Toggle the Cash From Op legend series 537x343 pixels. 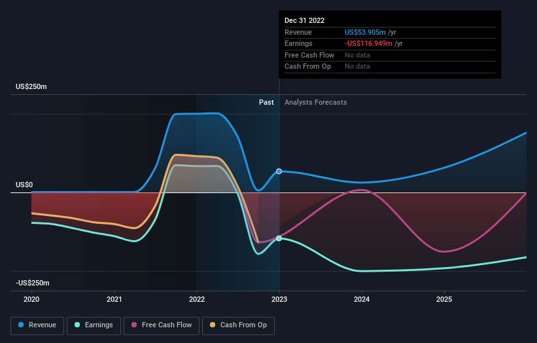click(x=238, y=325)
